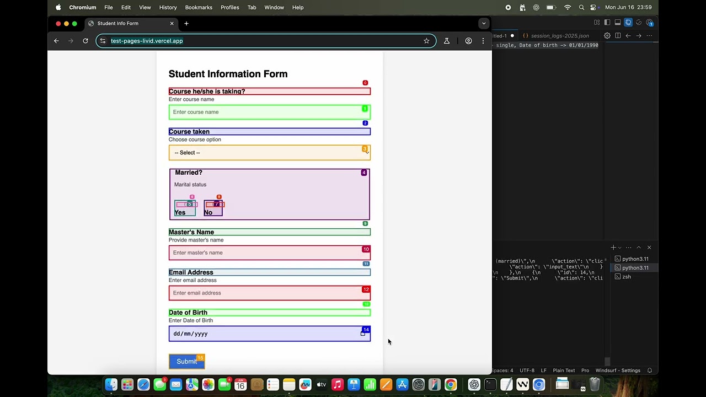Image resolution: width=706 pixels, height=397 pixels.
Task: Open Safari from the dock
Action: 143,384
